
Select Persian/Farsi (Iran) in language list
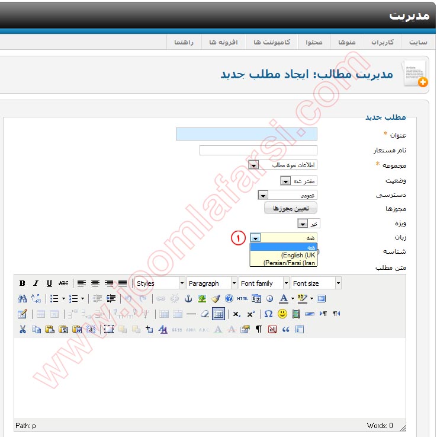[284, 263]
